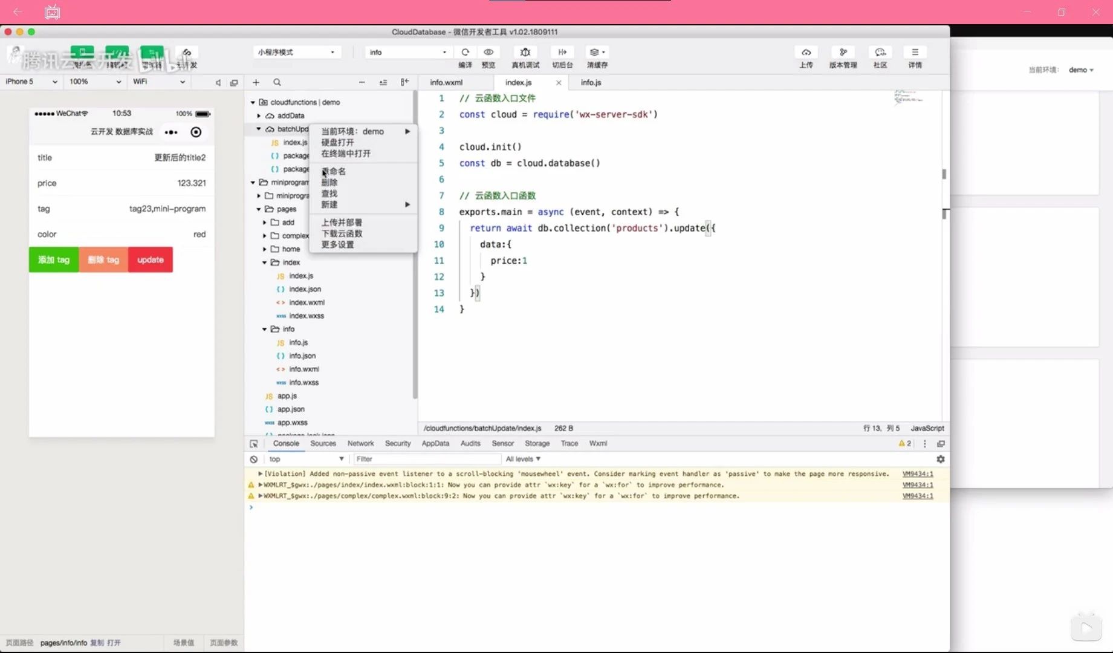
Task: Switch to the info.wxml editor tab
Action: (446, 82)
